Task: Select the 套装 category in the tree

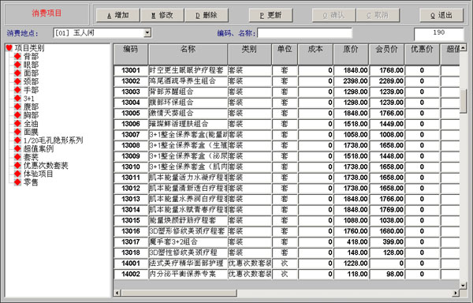Action: pyautogui.click(x=31, y=157)
